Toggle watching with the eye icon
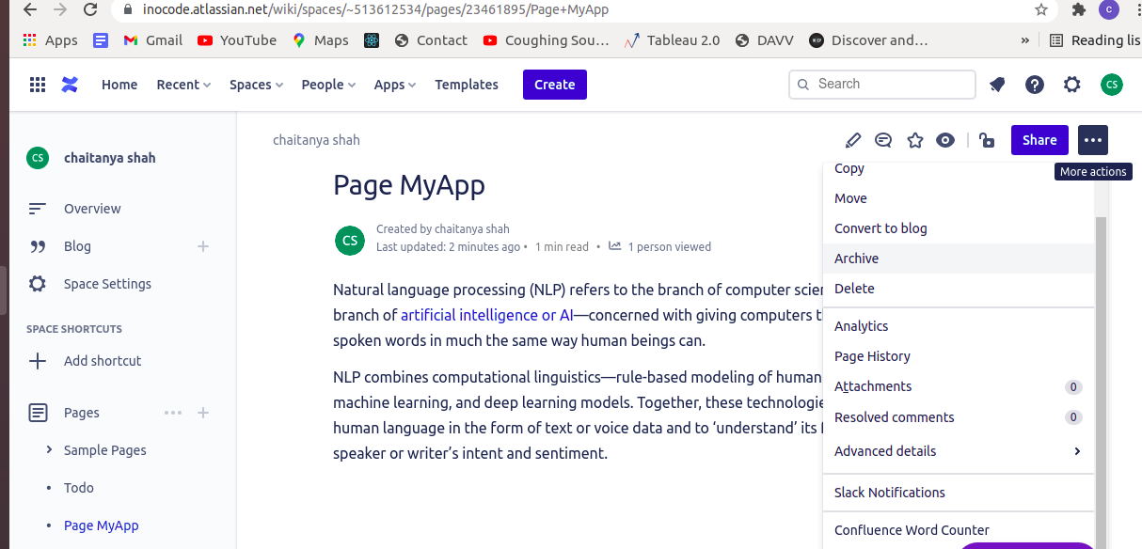Screen dimensions: 1142x549 click(x=945, y=140)
